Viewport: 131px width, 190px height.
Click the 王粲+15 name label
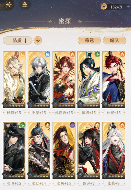39,113
